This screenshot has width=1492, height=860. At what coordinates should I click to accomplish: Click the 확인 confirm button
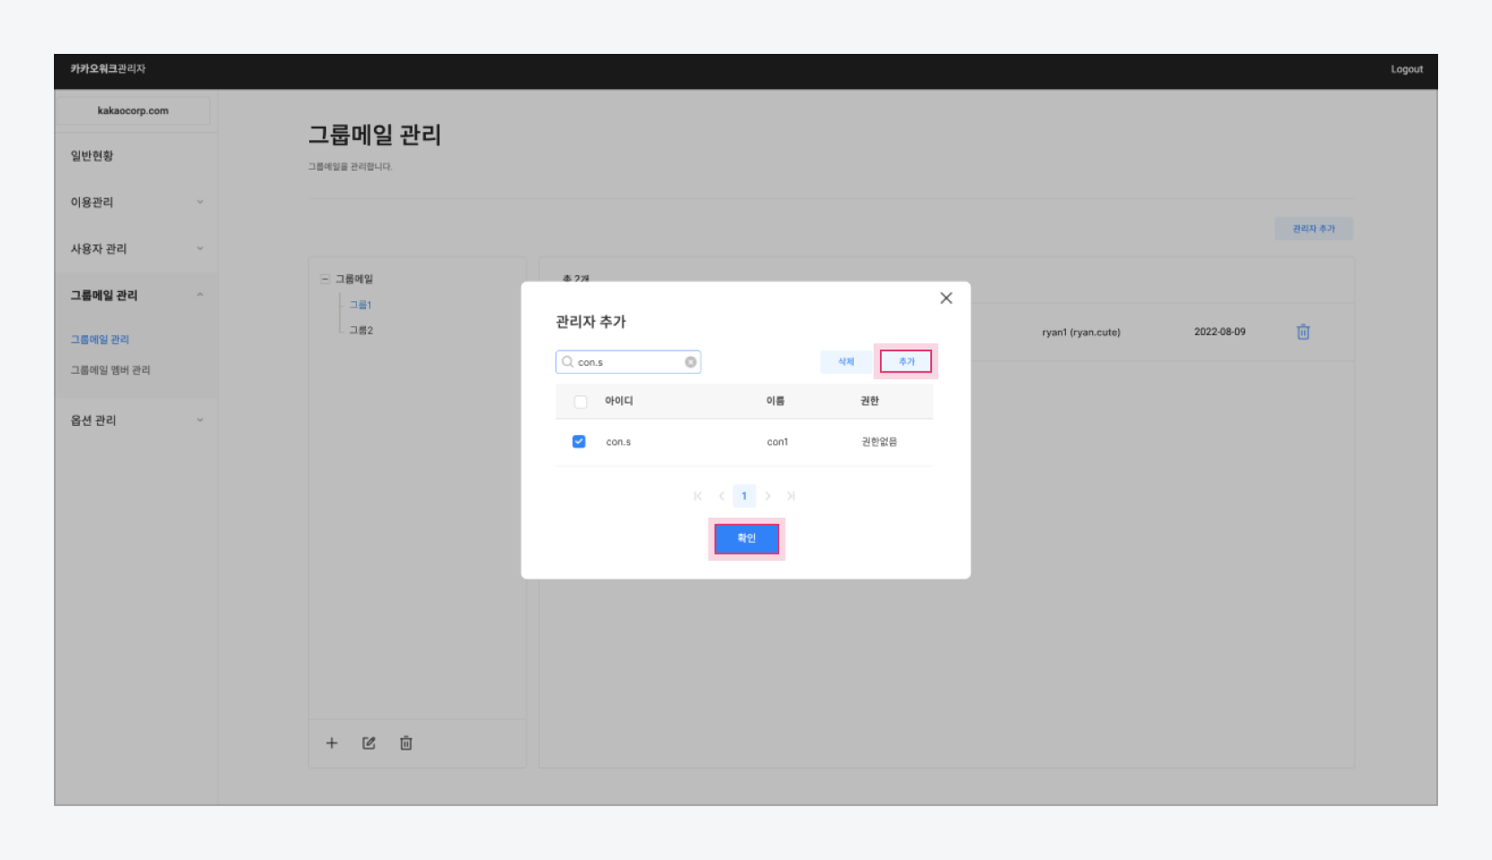746,538
